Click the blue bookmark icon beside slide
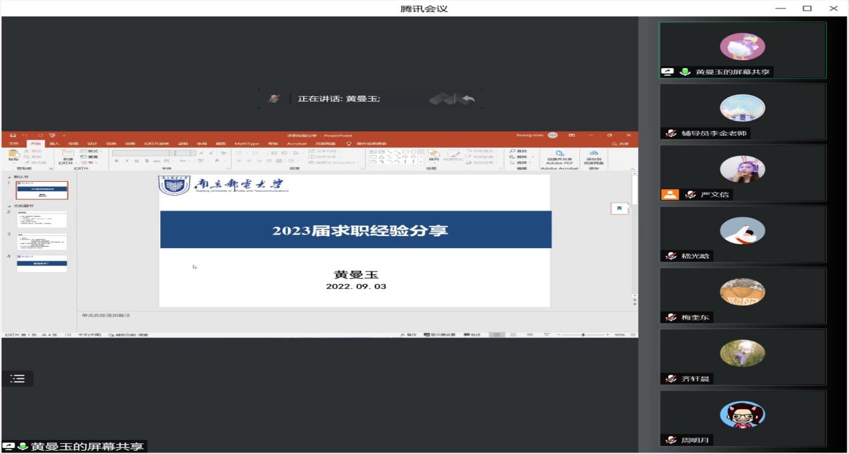The height and width of the screenshot is (454, 849). point(619,209)
